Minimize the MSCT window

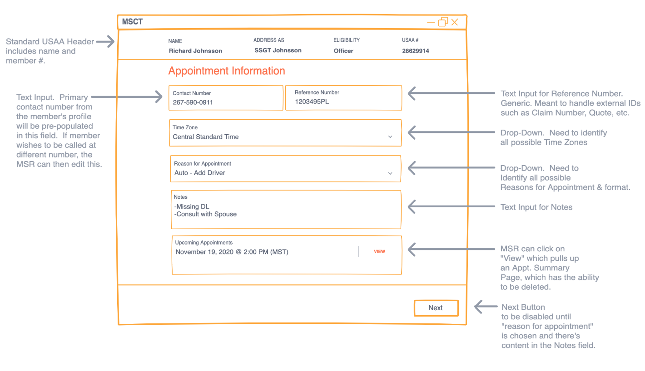[431, 22]
